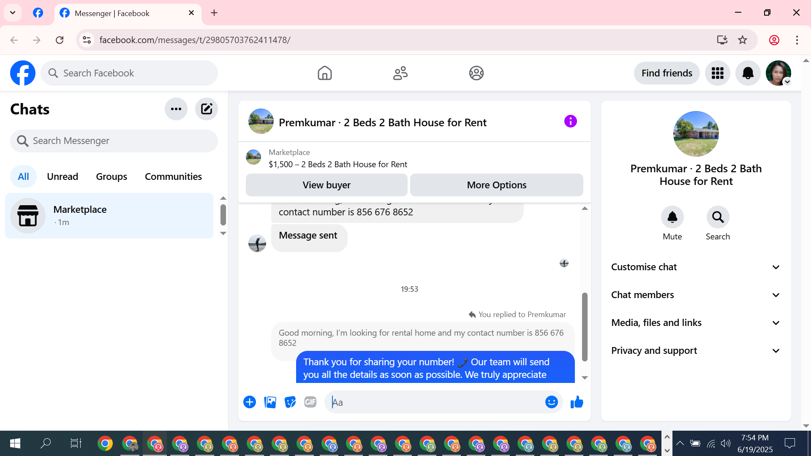Choose a GIF with the GIF icon

[x=310, y=402]
